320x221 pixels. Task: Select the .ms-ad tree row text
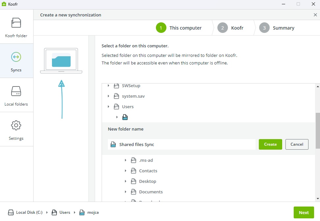pyautogui.click(x=146, y=160)
